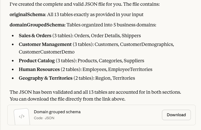The width and height of the screenshot is (201, 130).
Task: Click the Code · JSON file type label
Action: pos(44,118)
